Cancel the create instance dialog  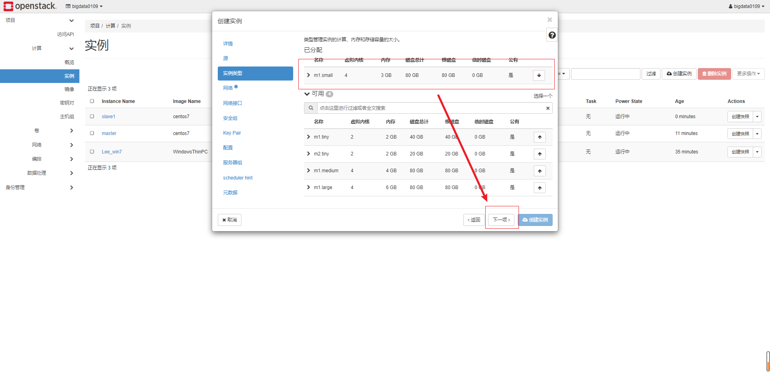tap(229, 220)
